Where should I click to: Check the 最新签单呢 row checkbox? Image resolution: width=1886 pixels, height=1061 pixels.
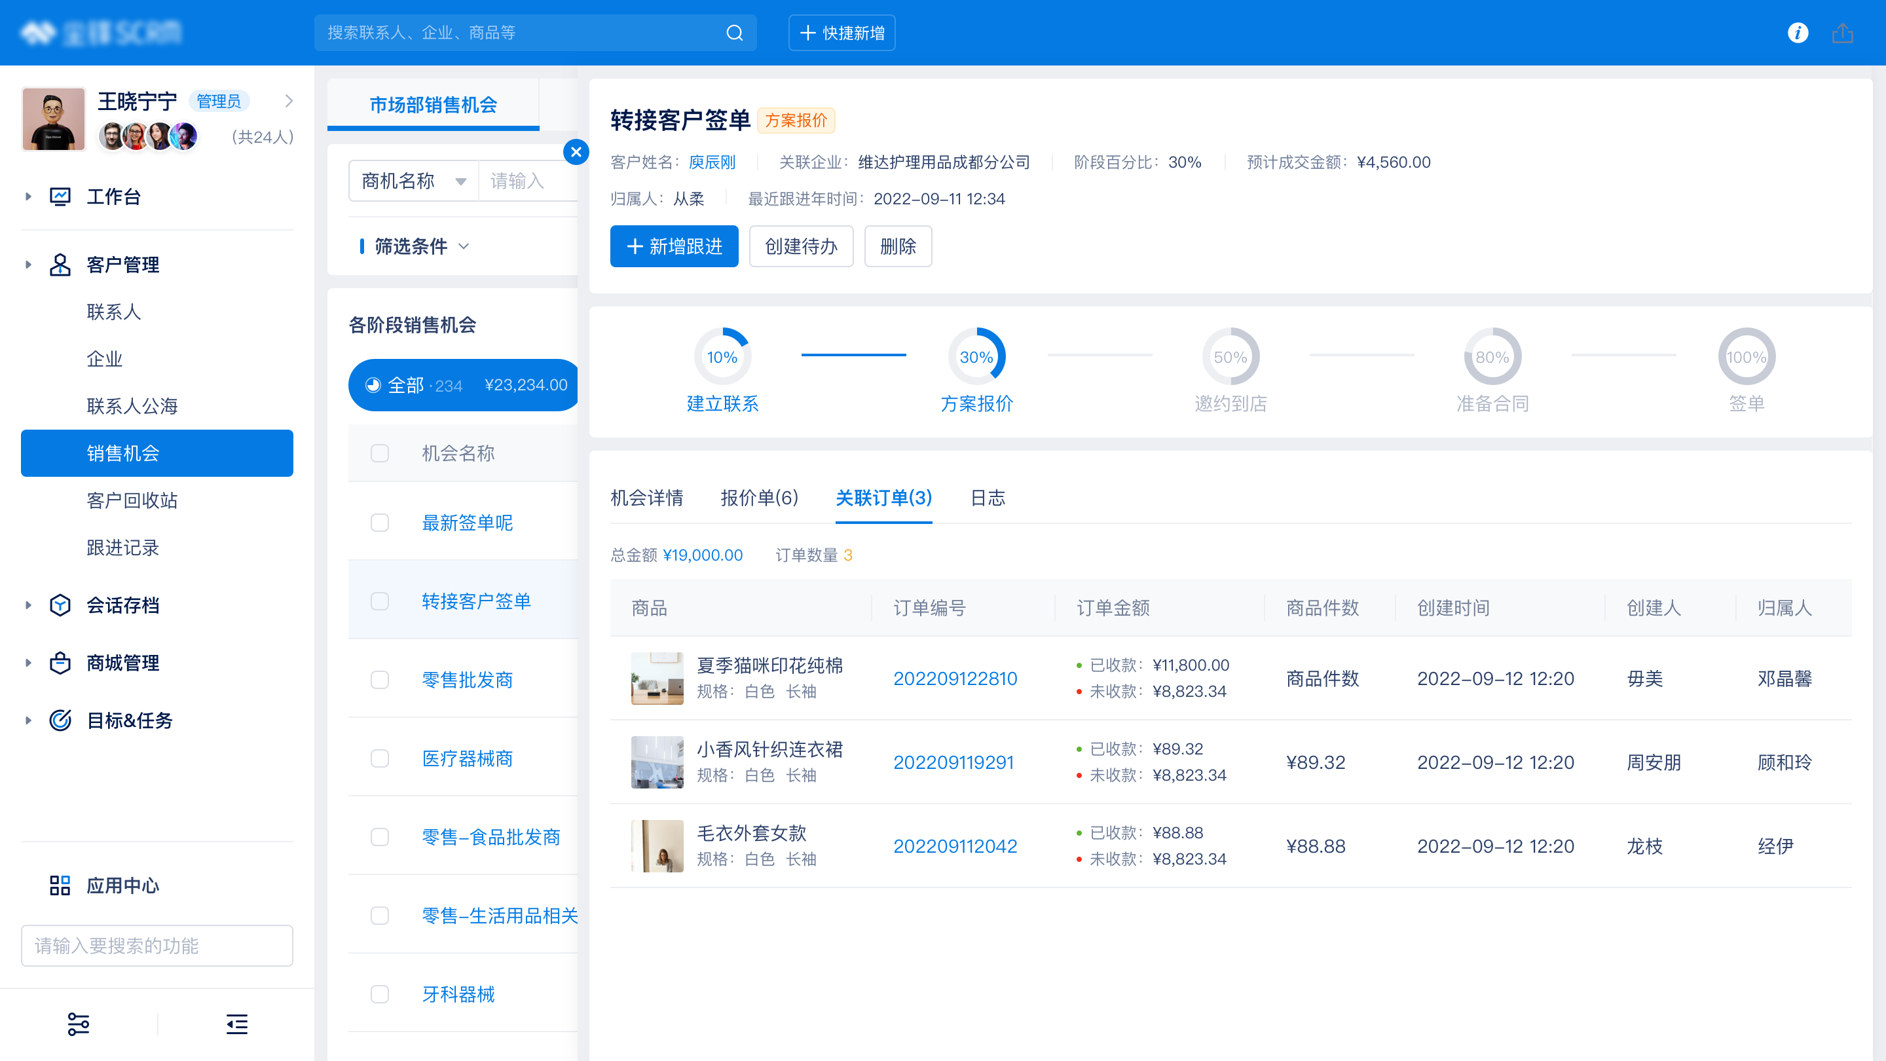click(379, 523)
